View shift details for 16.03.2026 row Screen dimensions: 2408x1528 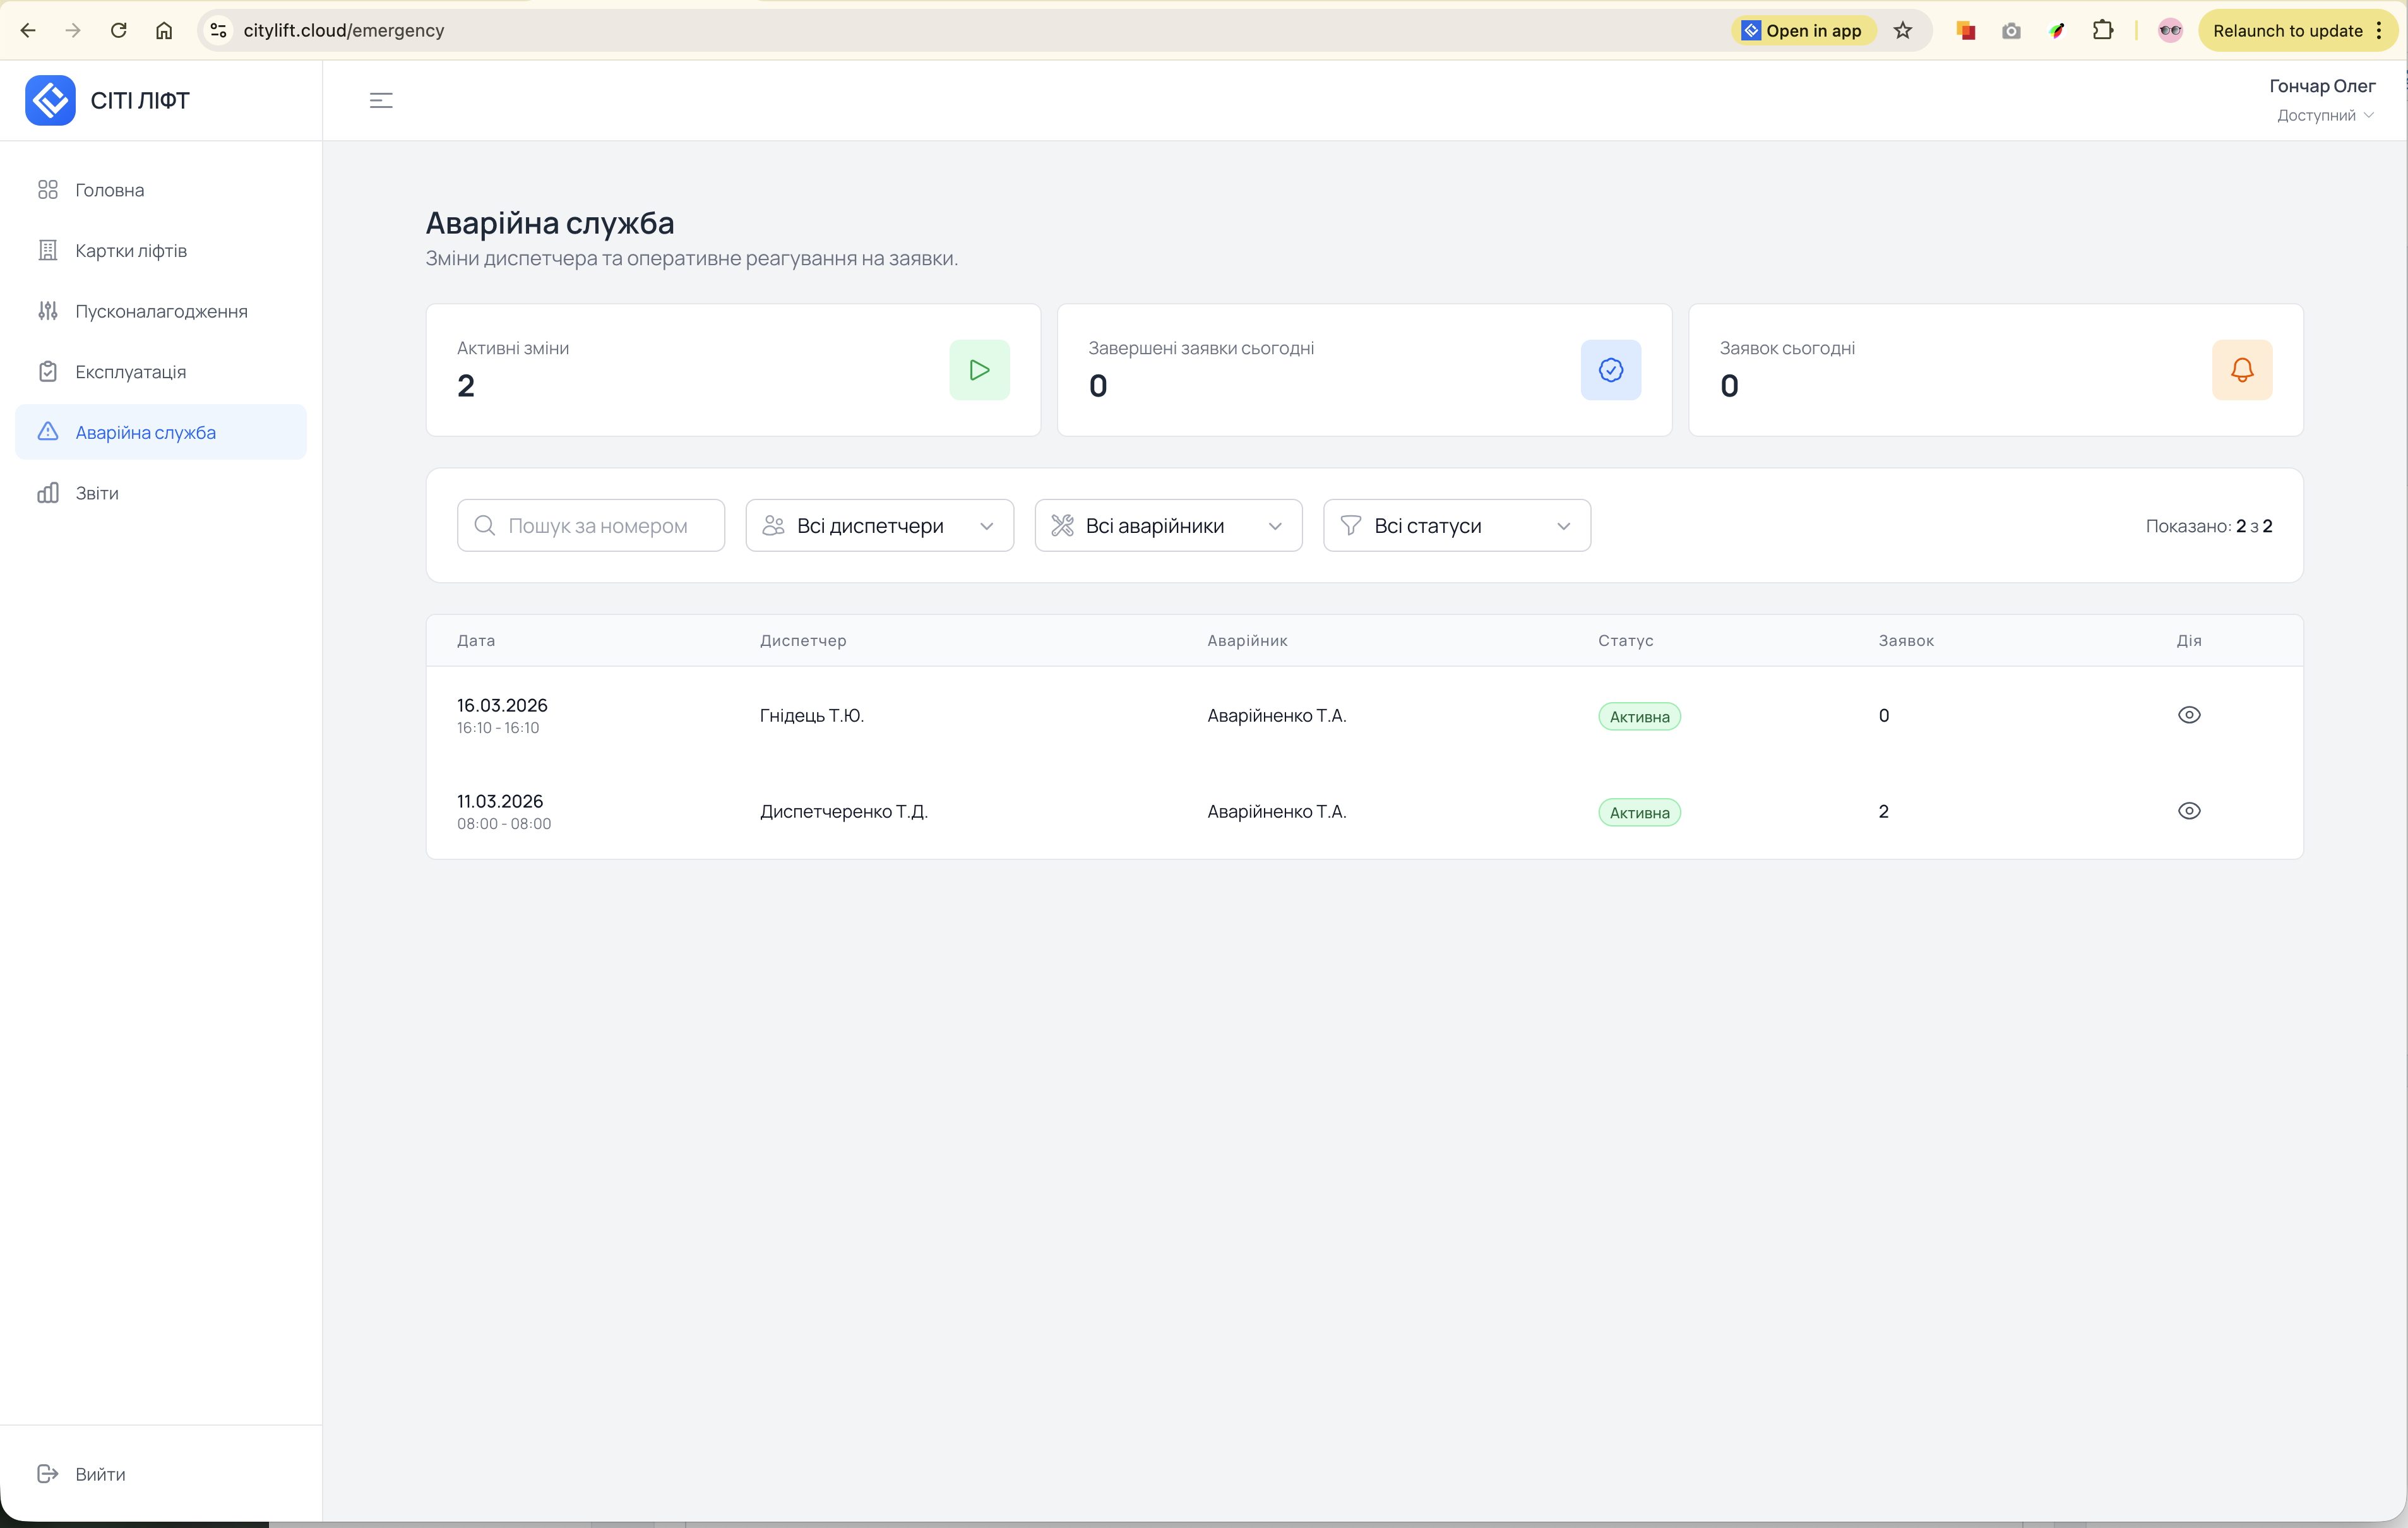coord(2188,715)
